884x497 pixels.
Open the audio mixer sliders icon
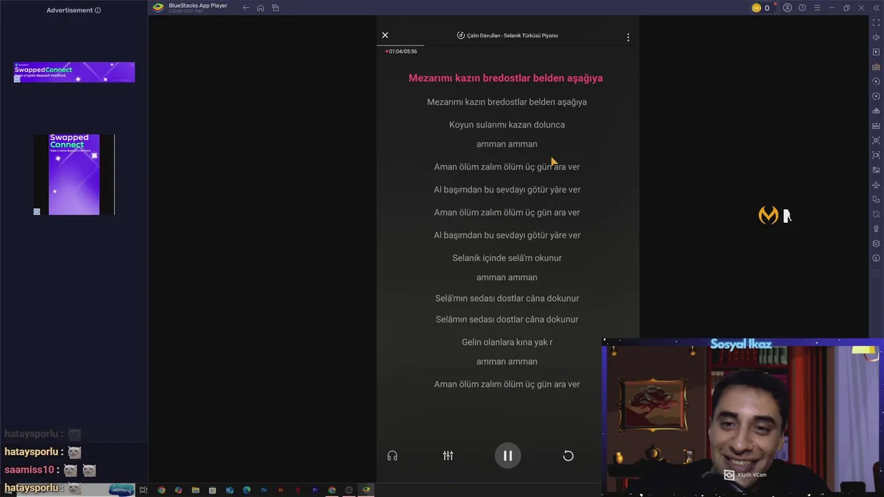coord(448,456)
